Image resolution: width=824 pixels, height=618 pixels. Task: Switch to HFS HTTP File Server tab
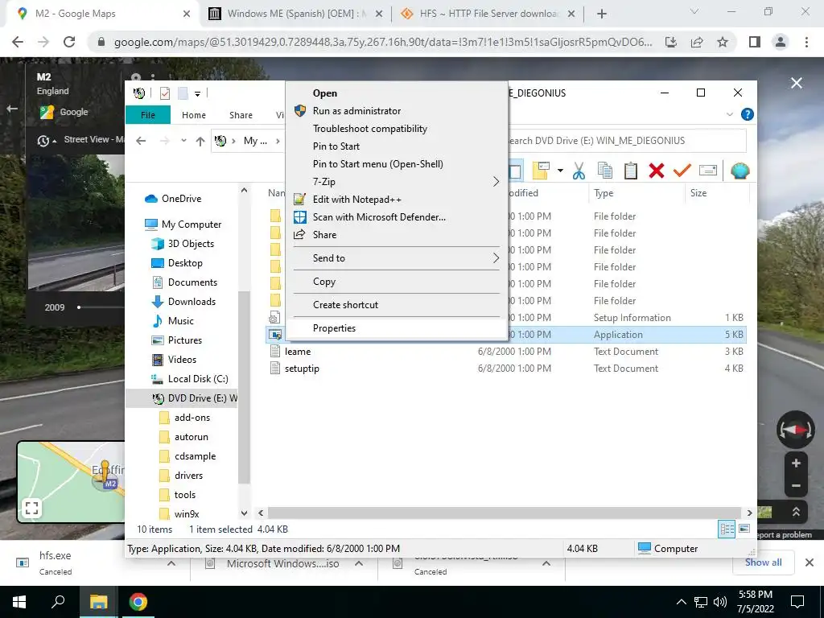click(487, 14)
